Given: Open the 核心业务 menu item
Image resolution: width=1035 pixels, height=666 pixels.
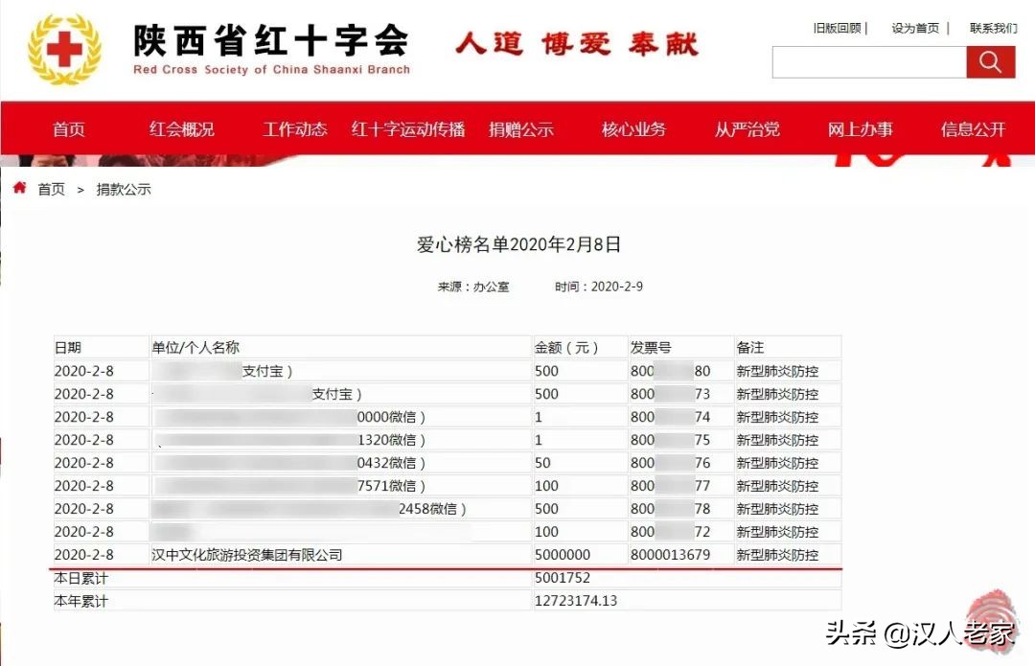Looking at the screenshot, I should [x=633, y=127].
